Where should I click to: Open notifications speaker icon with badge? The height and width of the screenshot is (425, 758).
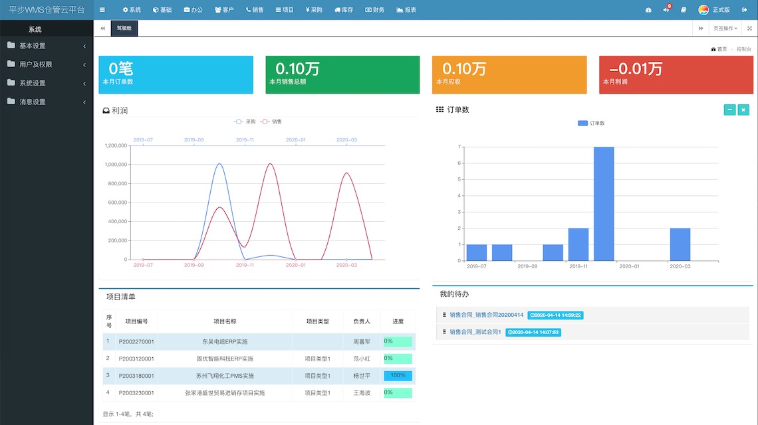(666, 10)
